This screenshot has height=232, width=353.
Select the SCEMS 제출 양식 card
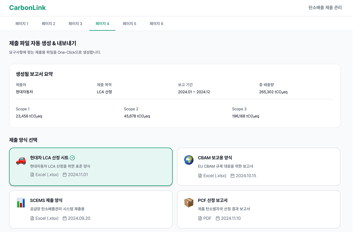(x=91, y=210)
